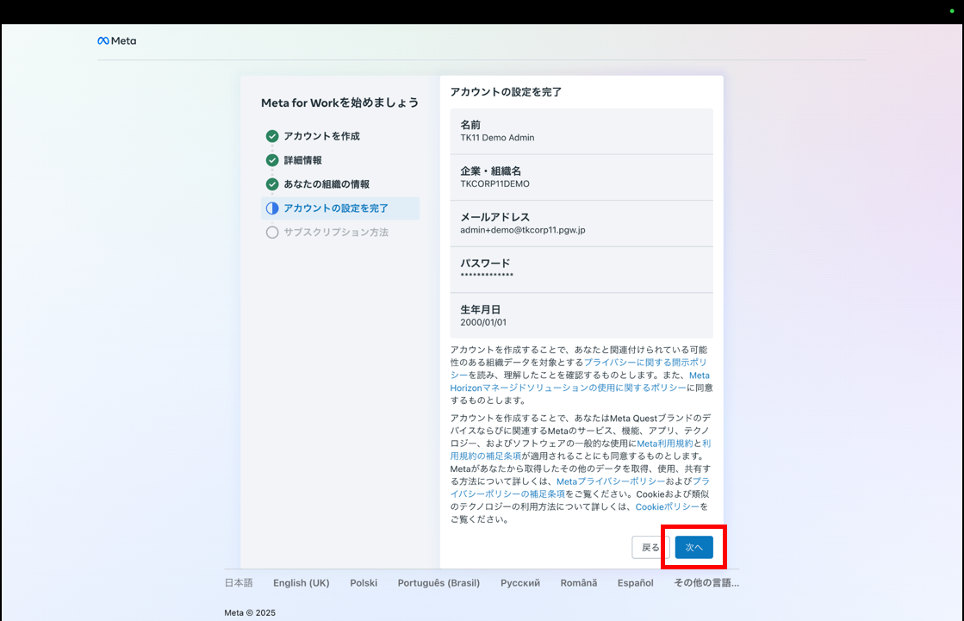Select the あなたの組織の情報 step
The image size is (964, 621).
point(327,184)
